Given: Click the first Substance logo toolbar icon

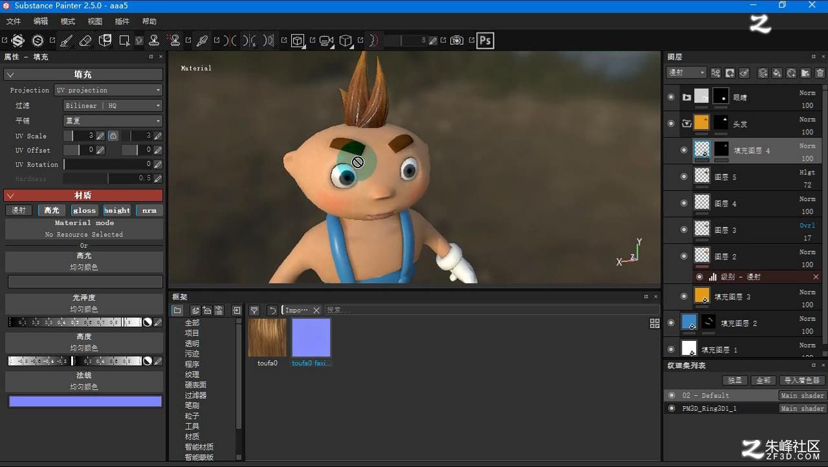Looking at the screenshot, I should point(18,41).
